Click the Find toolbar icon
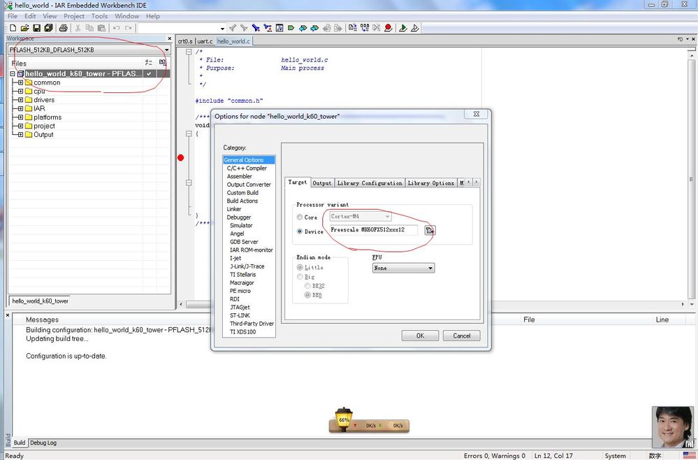 click(x=256, y=28)
